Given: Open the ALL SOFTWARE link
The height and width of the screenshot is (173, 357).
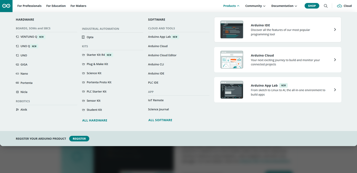Looking at the screenshot, I should pos(160,120).
